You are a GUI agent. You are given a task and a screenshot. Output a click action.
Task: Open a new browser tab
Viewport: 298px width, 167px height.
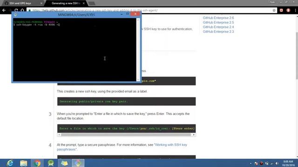tap(92, 3)
